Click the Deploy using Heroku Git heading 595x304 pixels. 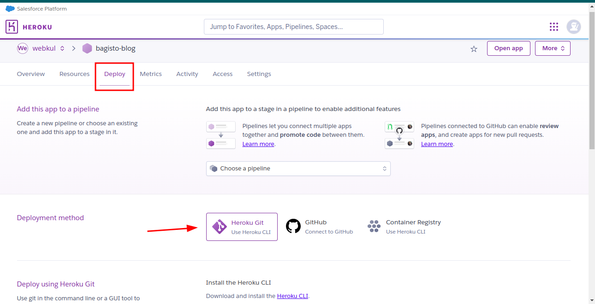point(56,284)
